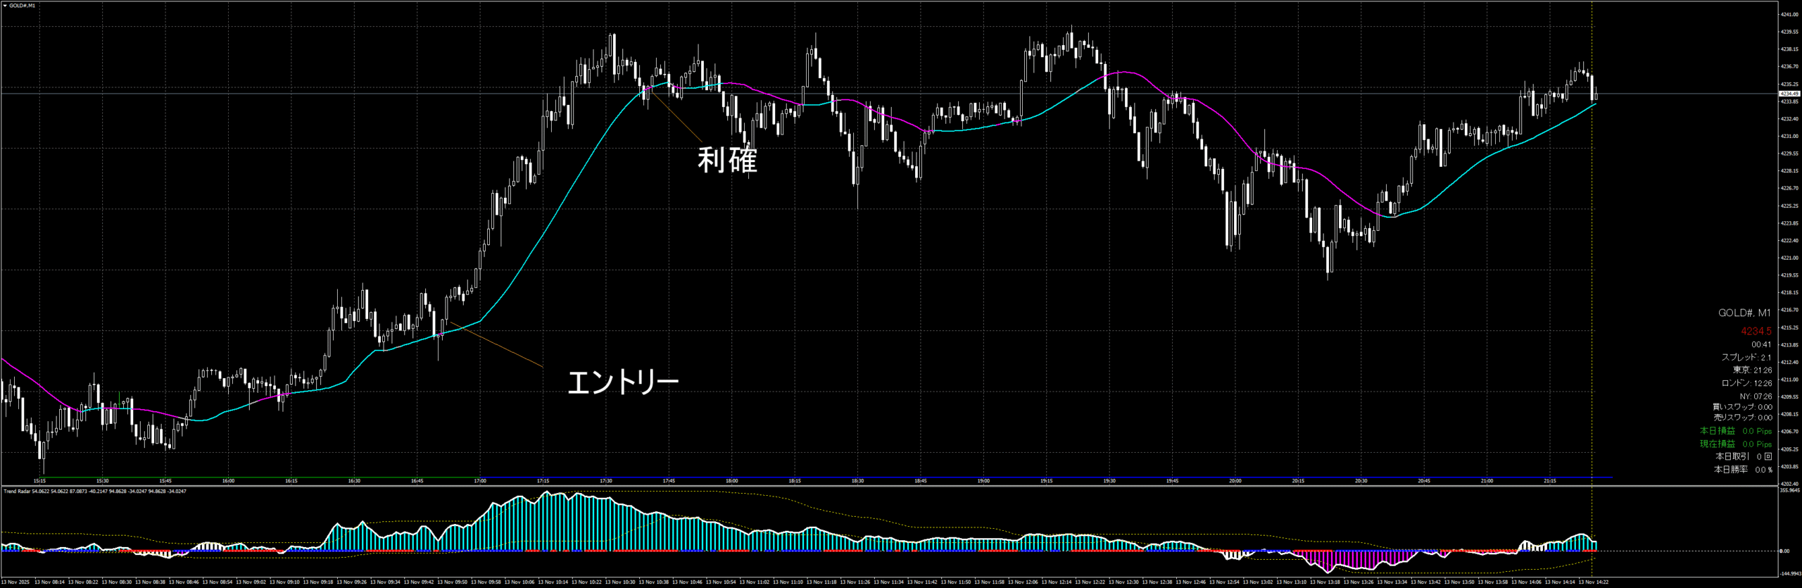Click the 4221.00 level on the price scale
This screenshot has height=588, width=1802.
[1789, 258]
